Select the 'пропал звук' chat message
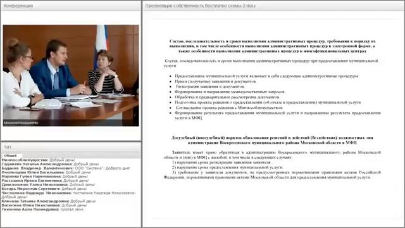405x228 pixels. (42, 210)
